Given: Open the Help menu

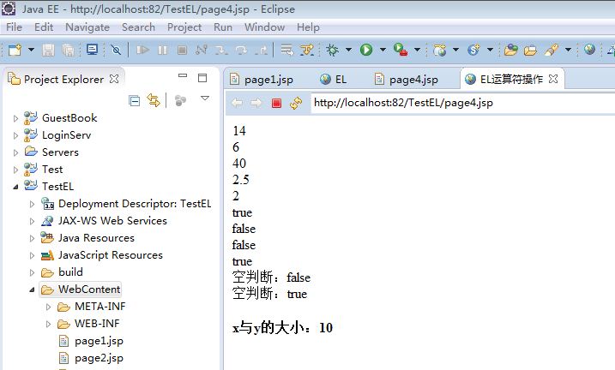Looking at the screenshot, I should pos(308,27).
